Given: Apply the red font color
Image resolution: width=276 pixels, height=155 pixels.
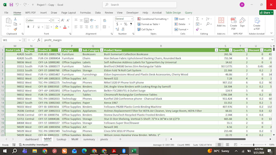Looking at the screenshot, I should [x=65, y=27].
